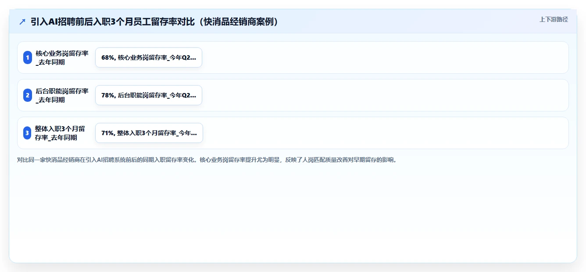Select the 后台职能岗留存率_去年同期 label

point(62,95)
